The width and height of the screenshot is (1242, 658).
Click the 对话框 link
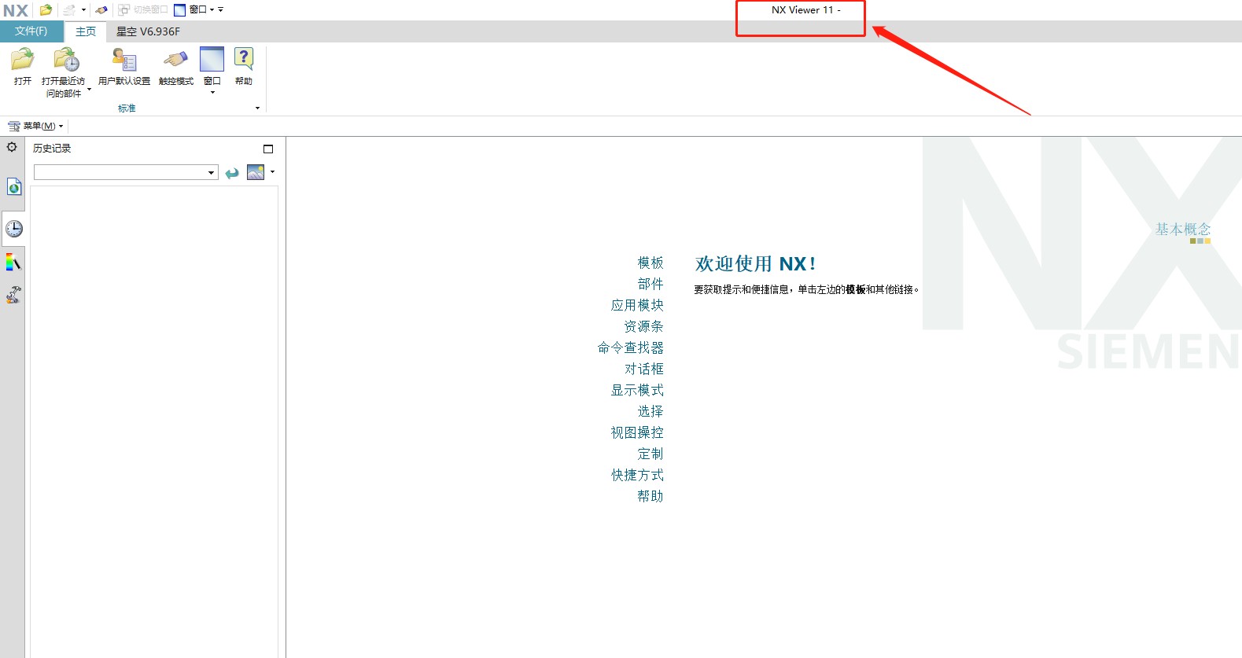point(643,369)
